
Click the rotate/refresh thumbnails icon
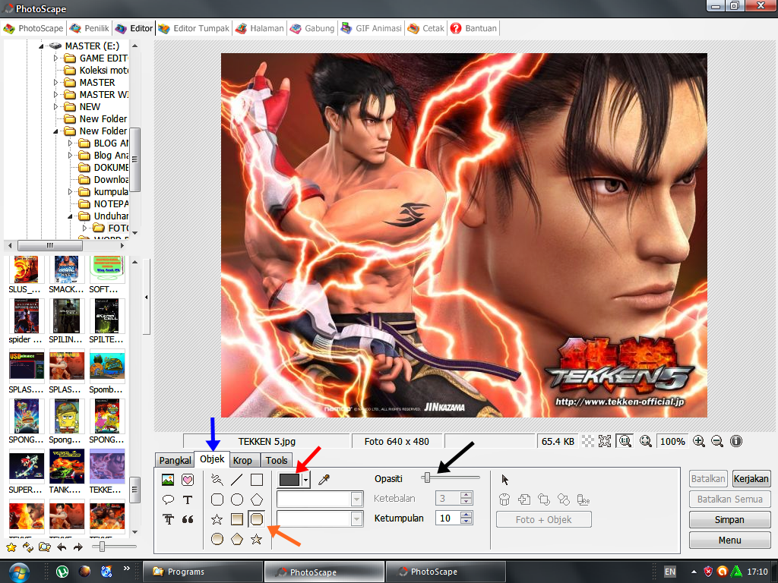click(28, 547)
